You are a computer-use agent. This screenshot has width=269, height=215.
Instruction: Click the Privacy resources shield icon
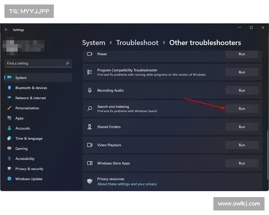coord(90,181)
